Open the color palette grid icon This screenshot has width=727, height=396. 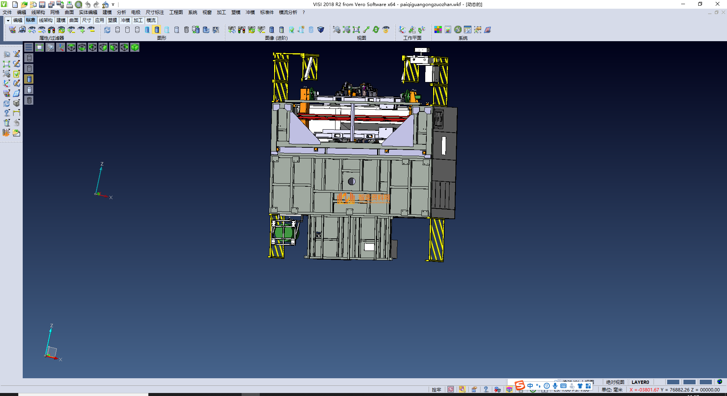[x=438, y=30]
